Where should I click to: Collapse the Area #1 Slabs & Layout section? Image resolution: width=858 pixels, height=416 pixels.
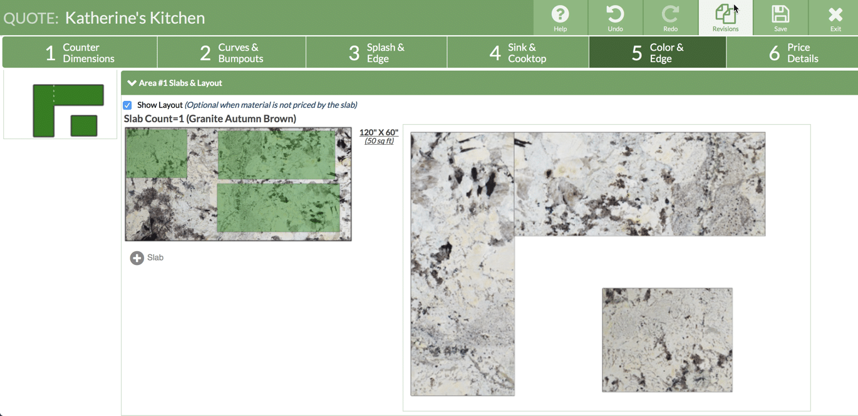tap(132, 82)
